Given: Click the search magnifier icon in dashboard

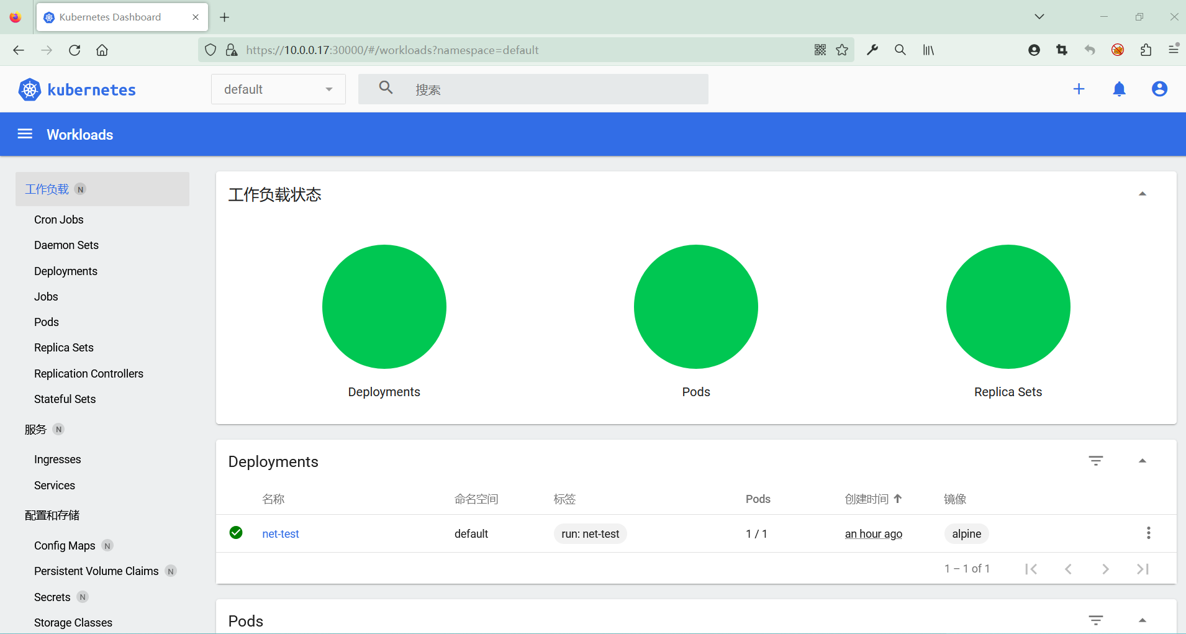Looking at the screenshot, I should click(x=386, y=88).
